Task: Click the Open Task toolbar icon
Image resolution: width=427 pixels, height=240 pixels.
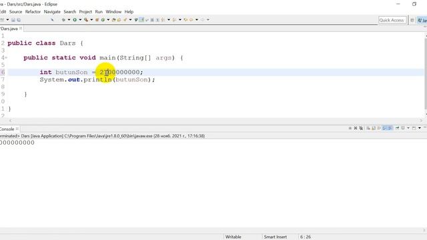Action: point(119,19)
